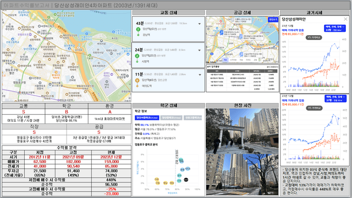Close the 당산삼성래미안 price panel
Screen dimensions: 352x198
(345, 19)
